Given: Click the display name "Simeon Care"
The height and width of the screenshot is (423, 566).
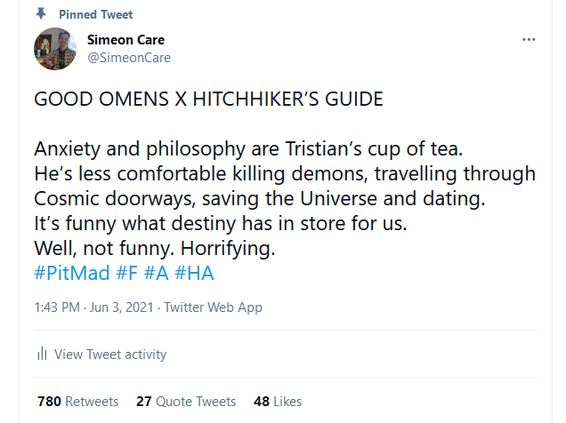Looking at the screenshot, I should pyautogui.click(x=125, y=40).
